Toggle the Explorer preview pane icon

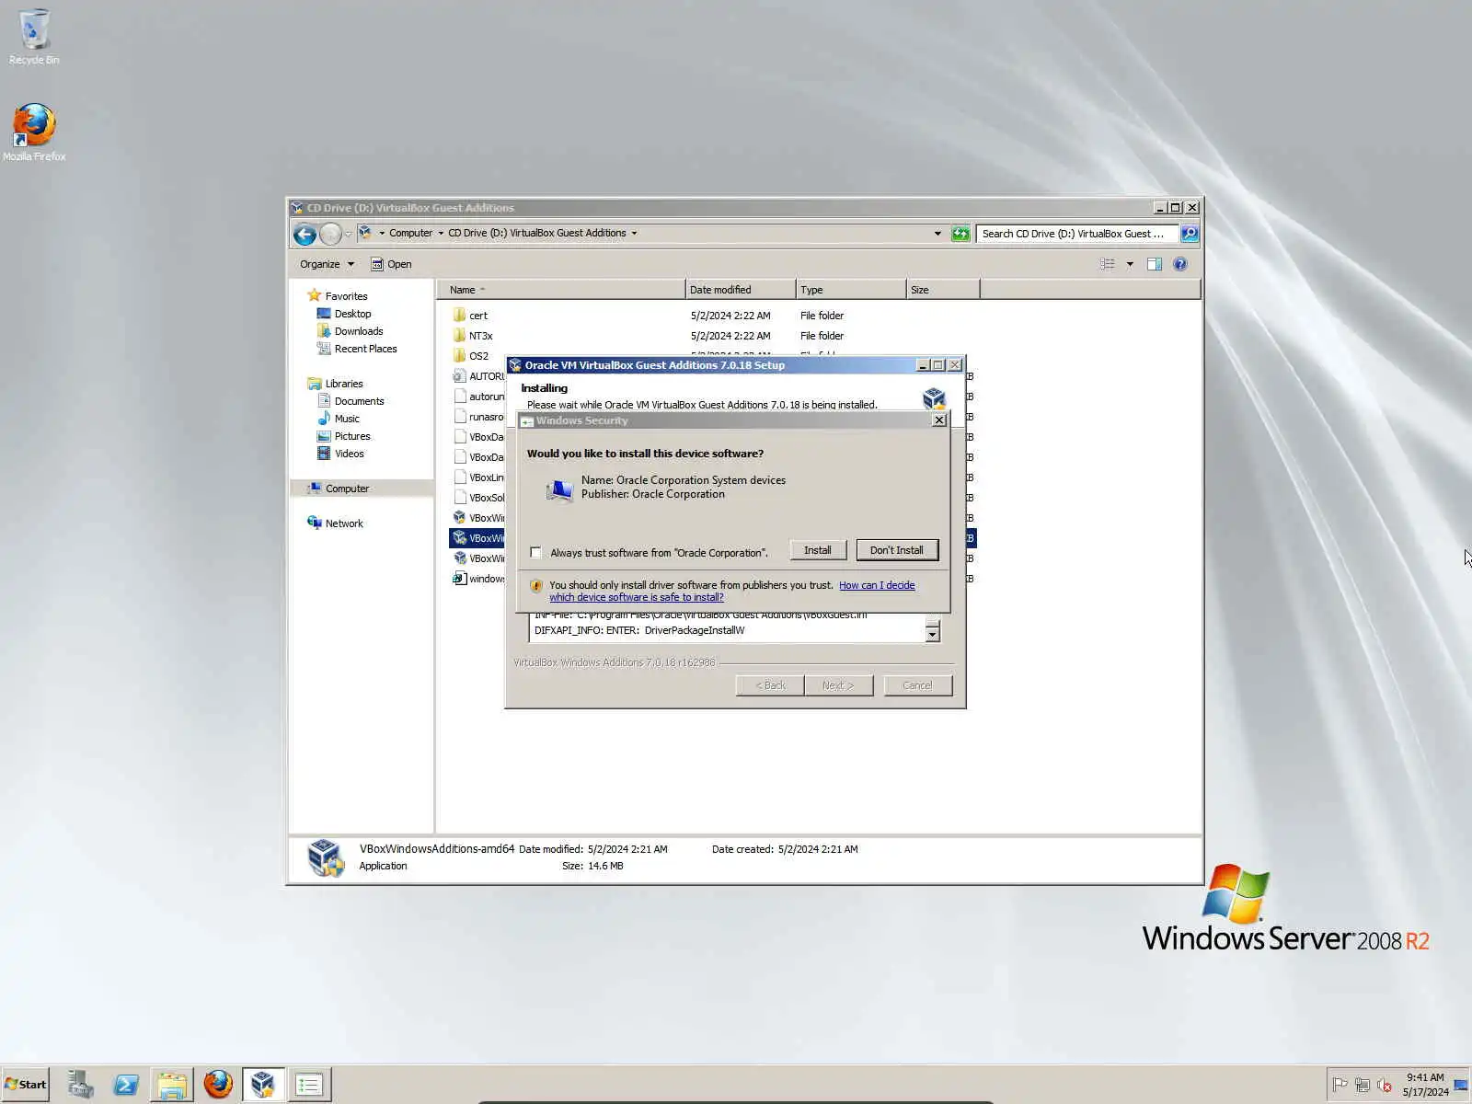click(x=1154, y=264)
